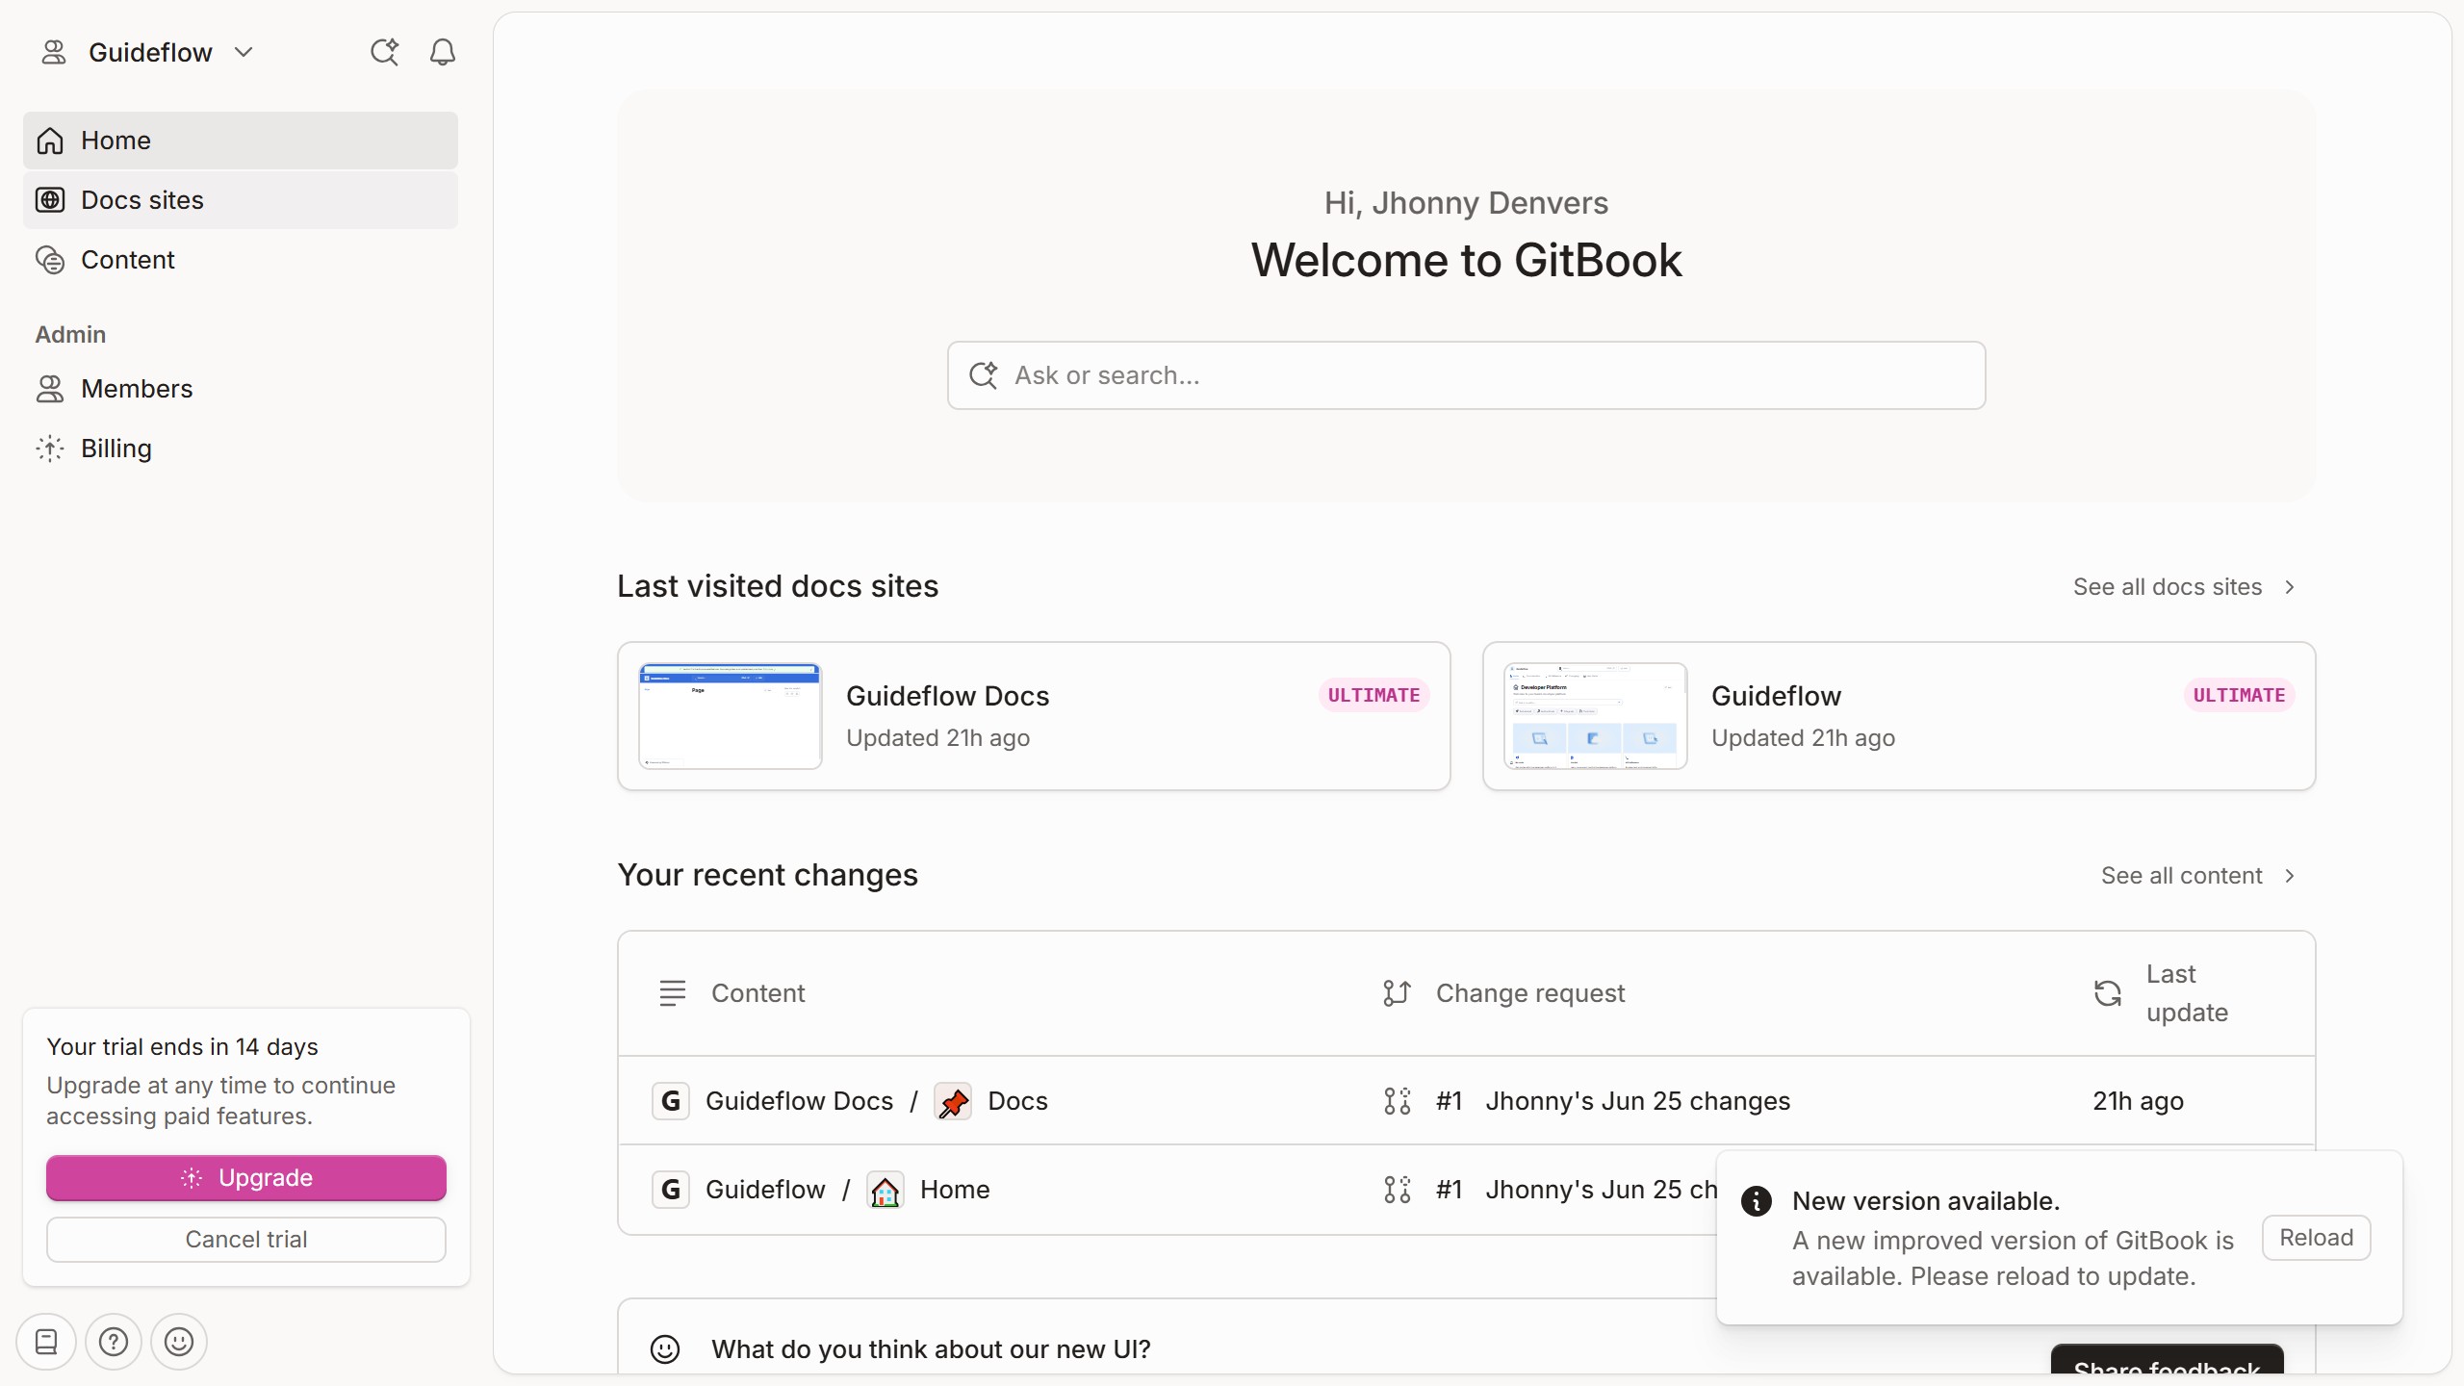Viewport: 2464px width, 1386px height.
Task: Open the Docs page in recent changes
Action: click(1017, 1101)
